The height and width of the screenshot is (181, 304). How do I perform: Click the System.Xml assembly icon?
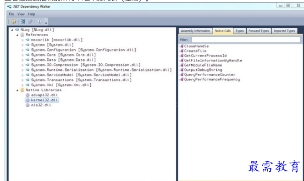[x=28, y=85]
